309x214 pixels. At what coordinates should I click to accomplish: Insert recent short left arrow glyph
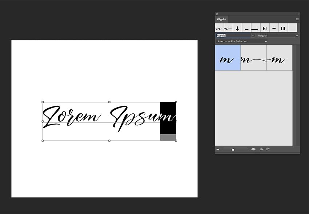coord(246,28)
